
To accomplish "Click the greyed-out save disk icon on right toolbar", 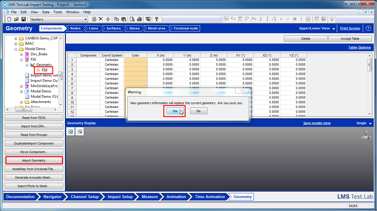I will [x=324, y=19].
